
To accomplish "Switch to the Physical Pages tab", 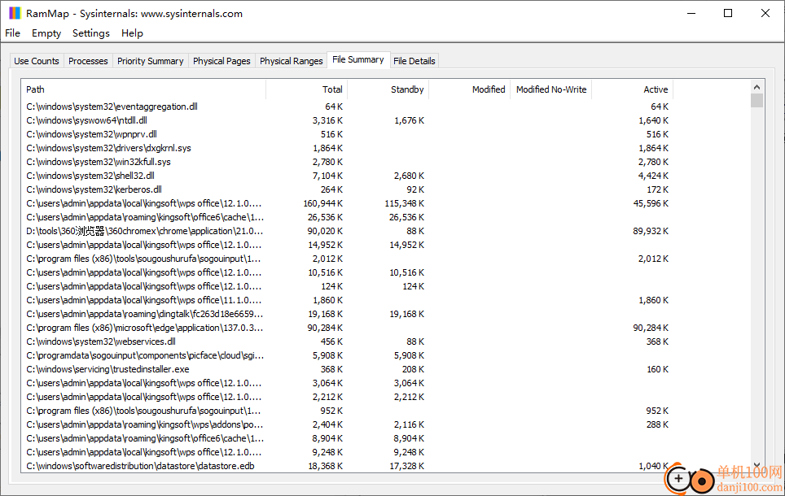I will coord(221,61).
